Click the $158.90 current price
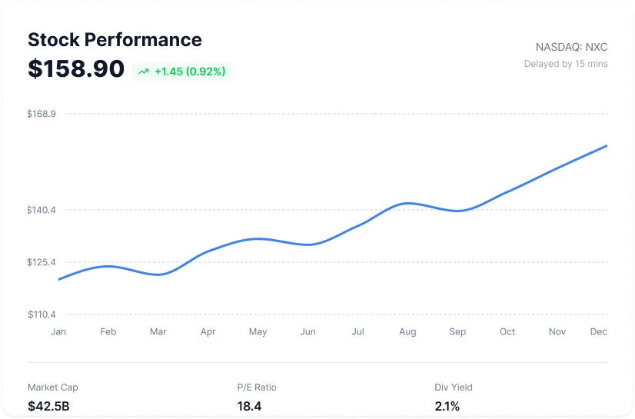 [x=76, y=69]
